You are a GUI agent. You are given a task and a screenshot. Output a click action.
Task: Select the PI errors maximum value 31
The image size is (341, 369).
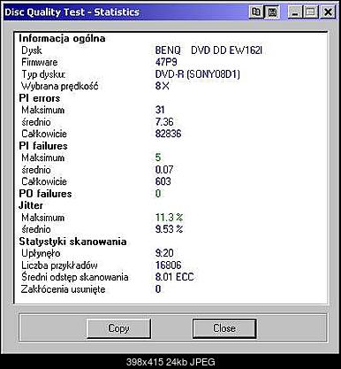coord(160,110)
